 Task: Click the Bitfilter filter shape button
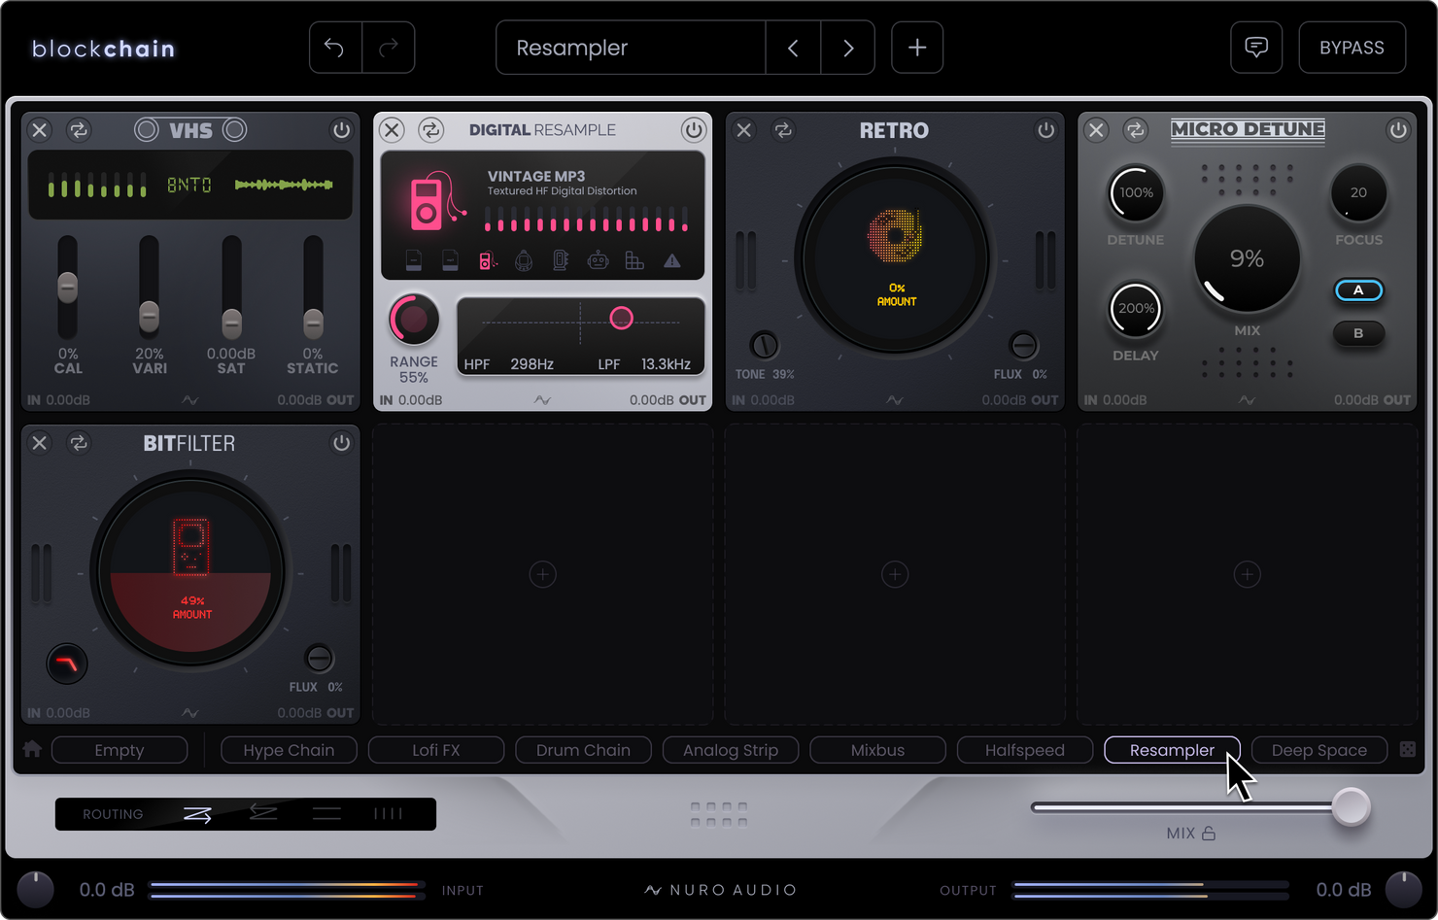[67, 664]
